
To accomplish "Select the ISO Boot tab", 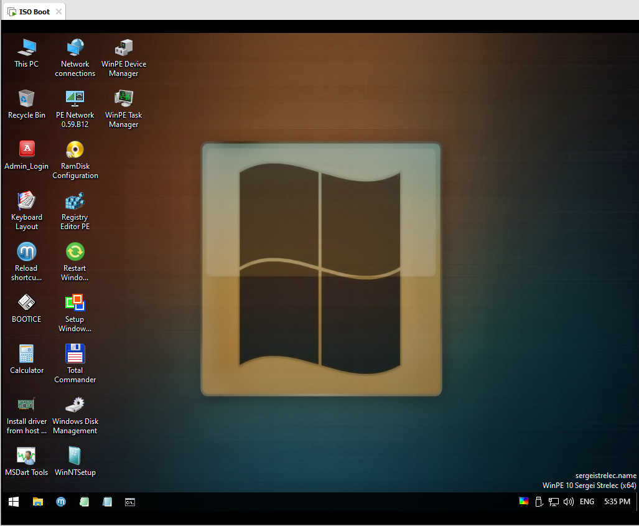I will pyautogui.click(x=35, y=12).
